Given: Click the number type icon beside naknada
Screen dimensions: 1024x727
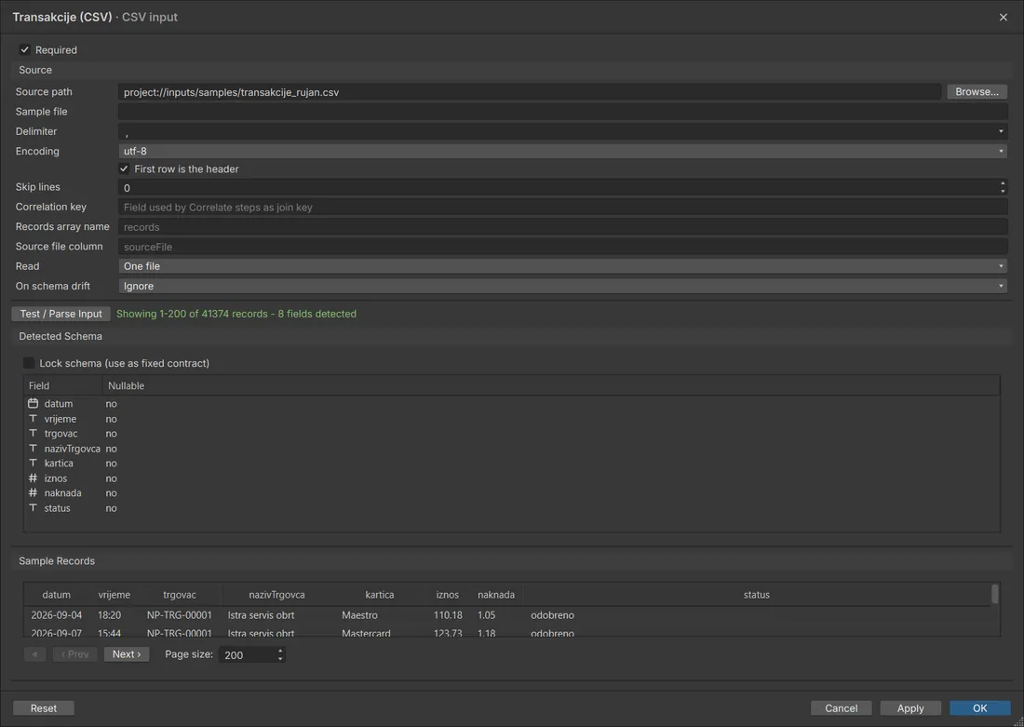Looking at the screenshot, I should (33, 492).
